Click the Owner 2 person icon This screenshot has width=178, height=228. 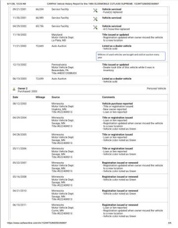click(x=14, y=89)
